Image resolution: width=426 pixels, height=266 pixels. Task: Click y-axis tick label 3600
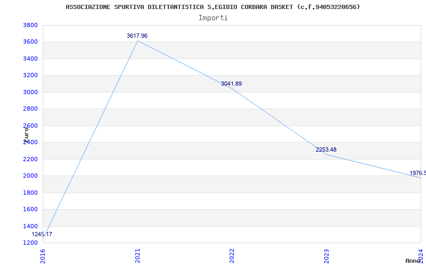(x=30, y=42)
